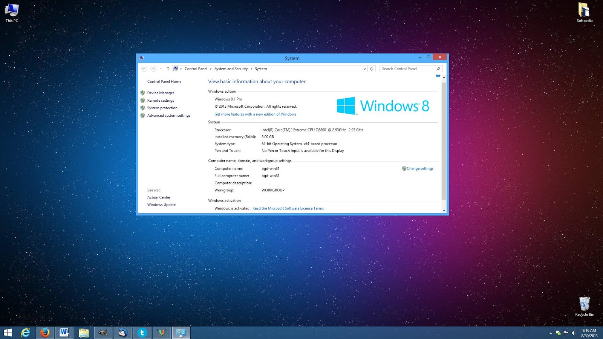Switch to GIMP in the taskbar
The image size is (603, 339).
(103, 333)
